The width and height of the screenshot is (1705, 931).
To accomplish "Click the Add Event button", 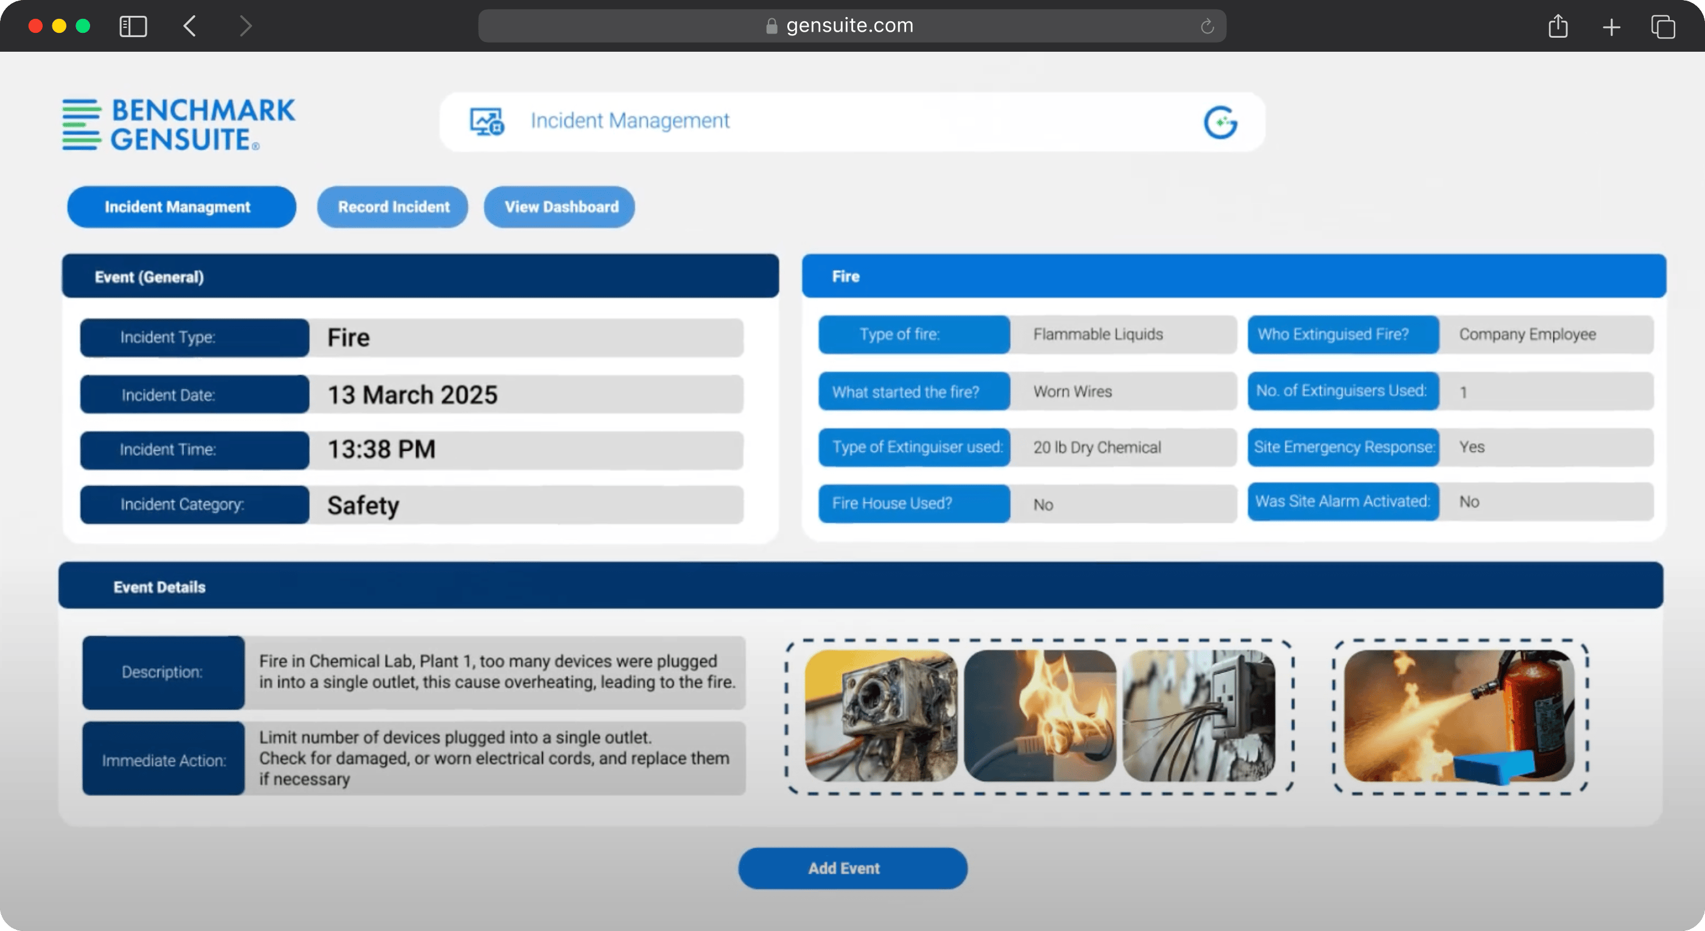I will click(x=852, y=868).
